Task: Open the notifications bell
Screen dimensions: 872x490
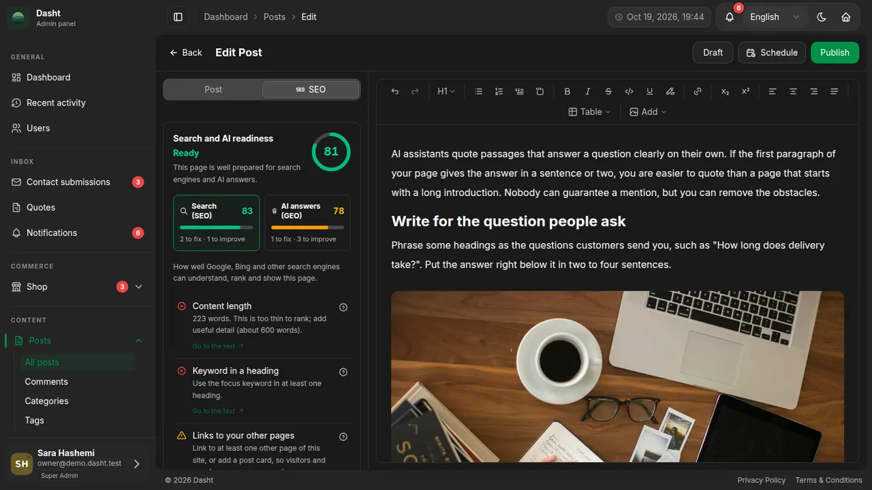Action: point(730,17)
